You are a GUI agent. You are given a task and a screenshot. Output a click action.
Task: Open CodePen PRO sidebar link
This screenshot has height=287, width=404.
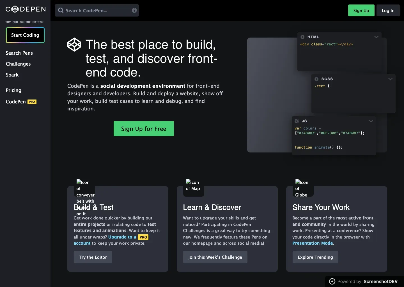tap(21, 102)
